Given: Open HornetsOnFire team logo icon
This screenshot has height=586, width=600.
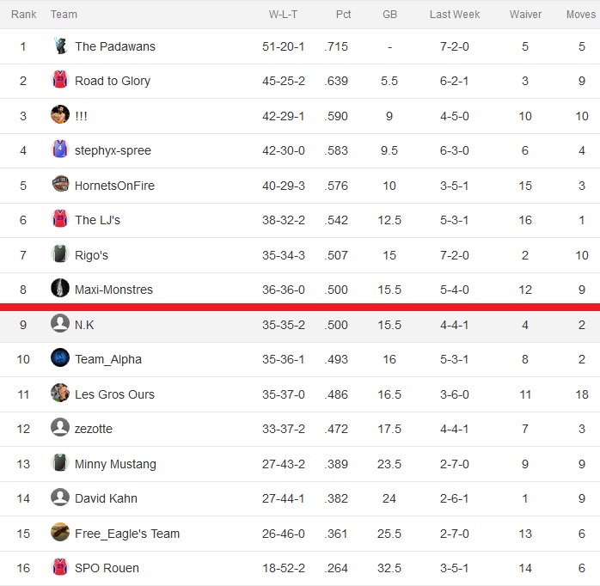Looking at the screenshot, I should coord(60,184).
